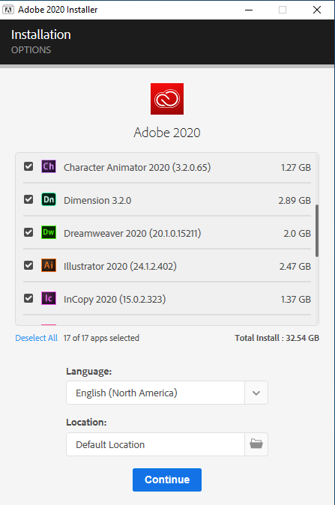Open the English (North America) combo box
The image size is (335, 505).
click(167, 393)
